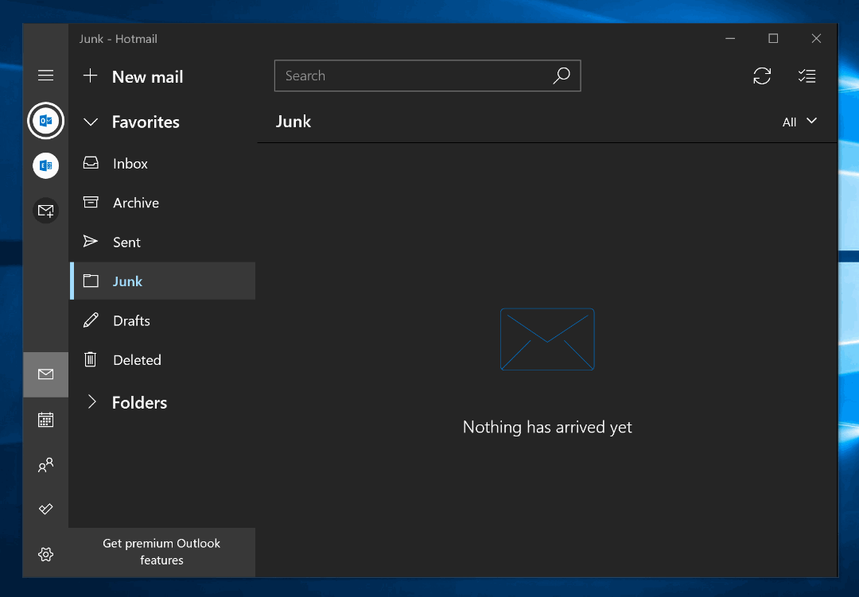The height and width of the screenshot is (597, 859).
Task: Open the Mail app view
Action: [45, 374]
